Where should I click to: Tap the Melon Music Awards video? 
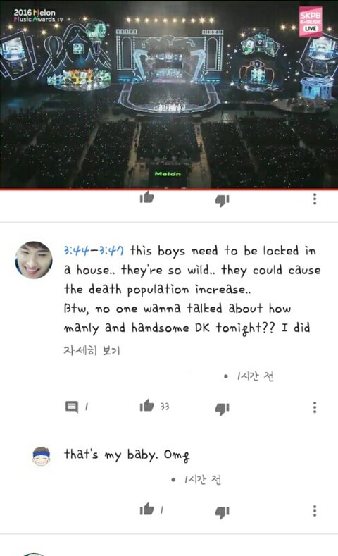click(169, 94)
